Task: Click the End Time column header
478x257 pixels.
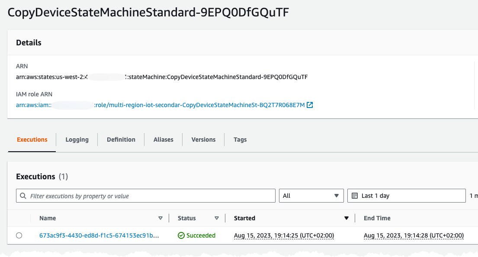Action: [377, 218]
